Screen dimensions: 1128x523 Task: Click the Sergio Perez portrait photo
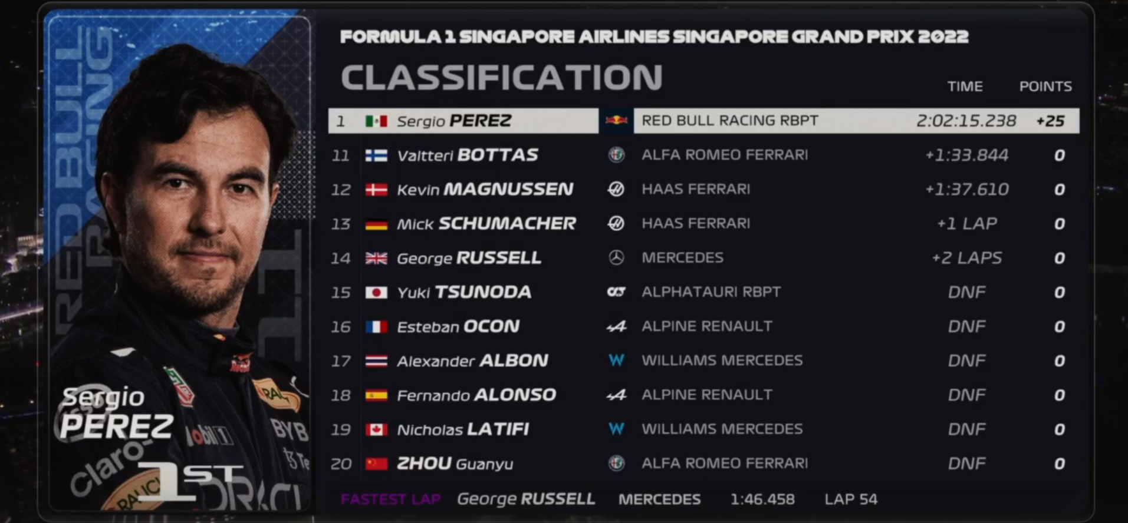click(x=179, y=262)
